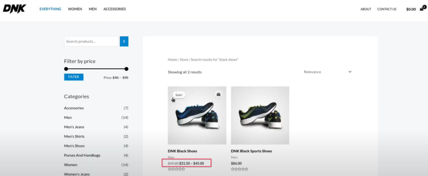Rate DNK Black Shoes using star rating
Viewport: 428px width, 176px height.
point(176,169)
